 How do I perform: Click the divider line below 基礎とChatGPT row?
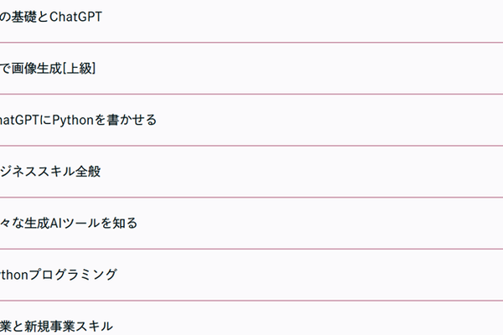(251, 43)
